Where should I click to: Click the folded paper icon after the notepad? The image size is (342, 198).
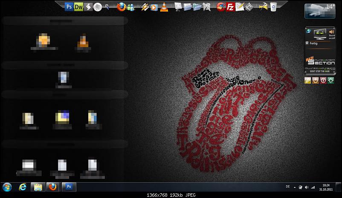[x=249, y=7]
